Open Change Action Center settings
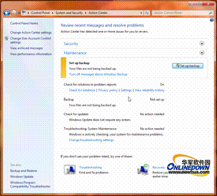This screenshot has height=196, width=217. point(31,33)
